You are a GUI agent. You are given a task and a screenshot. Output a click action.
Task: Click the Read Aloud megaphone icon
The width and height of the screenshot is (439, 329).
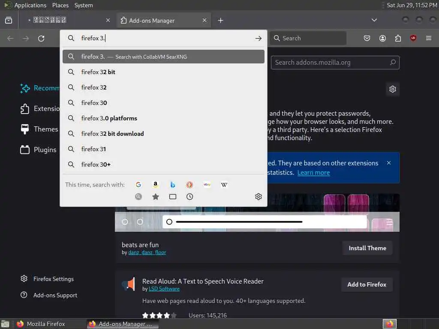click(129, 284)
